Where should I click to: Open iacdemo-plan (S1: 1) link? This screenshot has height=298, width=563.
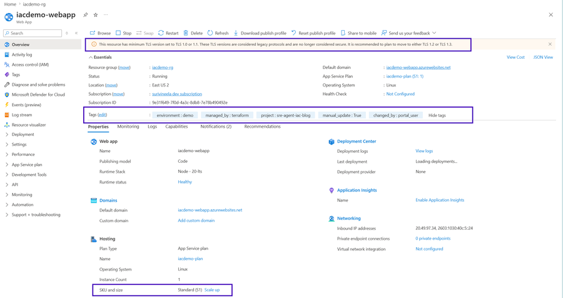(x=405, y=76)
